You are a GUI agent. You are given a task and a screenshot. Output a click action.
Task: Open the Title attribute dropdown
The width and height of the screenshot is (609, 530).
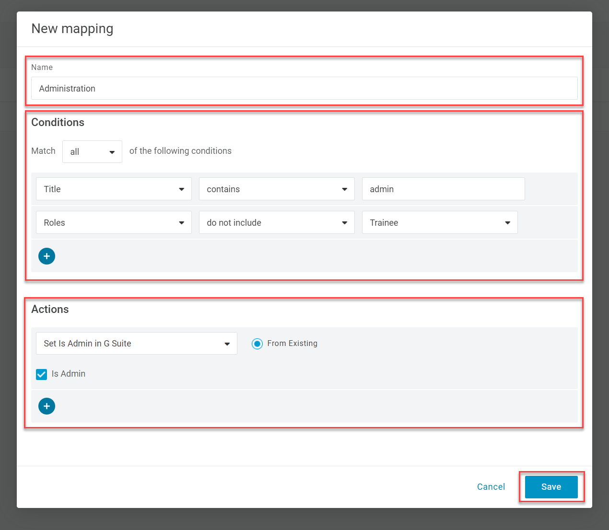tap(113, 189)
